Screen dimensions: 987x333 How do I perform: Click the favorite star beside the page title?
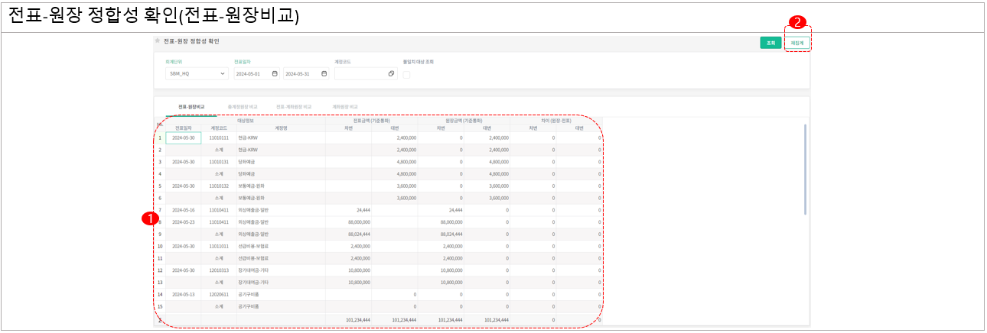click(158, 40)
